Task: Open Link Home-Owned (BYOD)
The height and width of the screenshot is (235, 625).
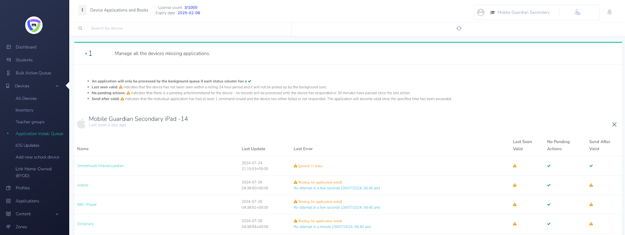Action: click(34, 172)
